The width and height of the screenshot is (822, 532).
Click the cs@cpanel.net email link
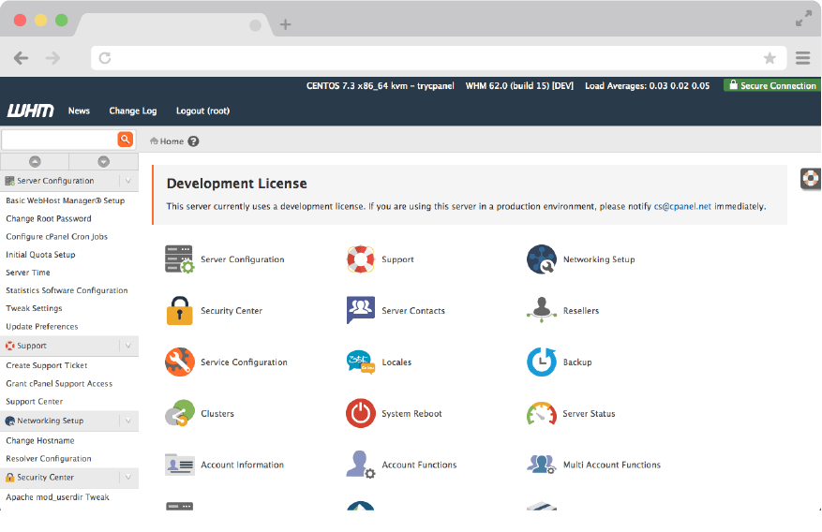[682, 206]
